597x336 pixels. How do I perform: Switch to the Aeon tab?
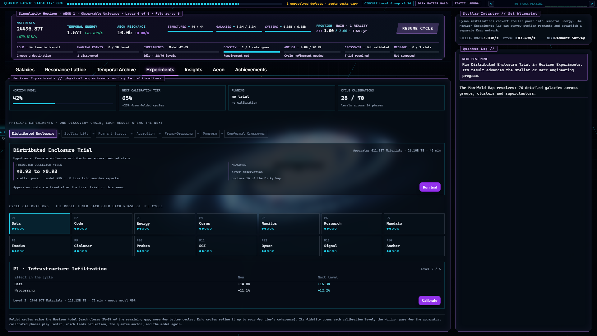[219, 70]
